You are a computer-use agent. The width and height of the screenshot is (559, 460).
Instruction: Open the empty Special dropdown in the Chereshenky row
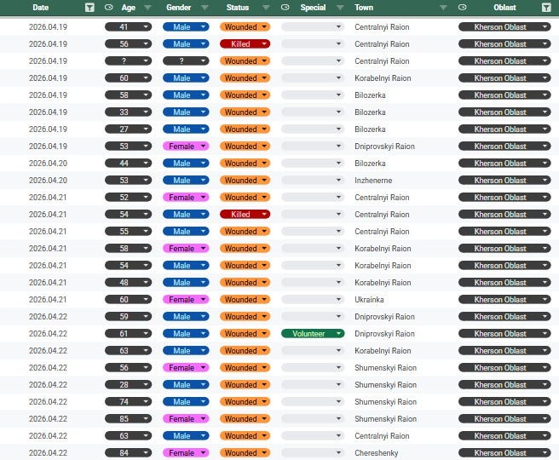pos(313,453)
